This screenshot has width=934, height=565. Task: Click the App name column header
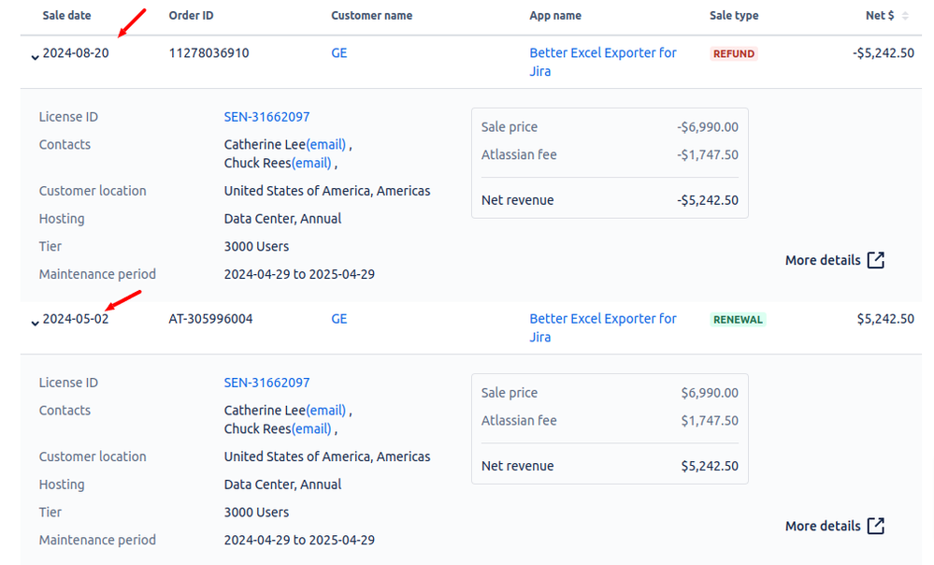click(x=555, y=16)
